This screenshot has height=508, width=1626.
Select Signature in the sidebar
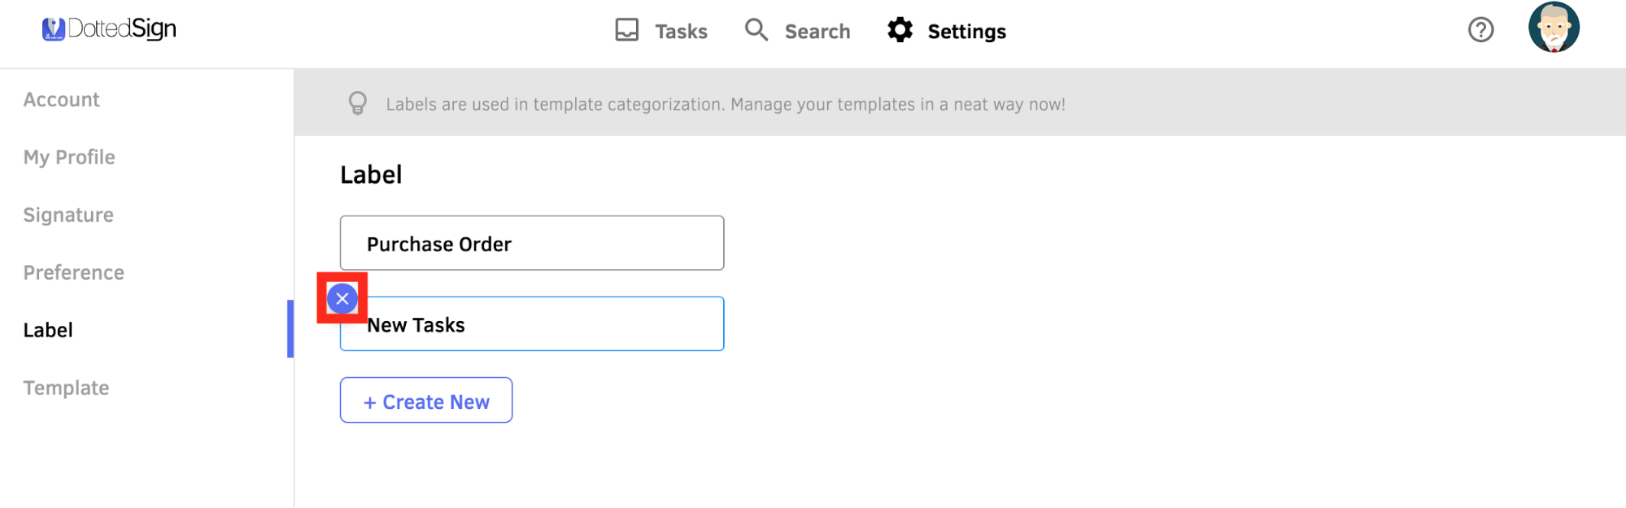(x=68, y=215)
